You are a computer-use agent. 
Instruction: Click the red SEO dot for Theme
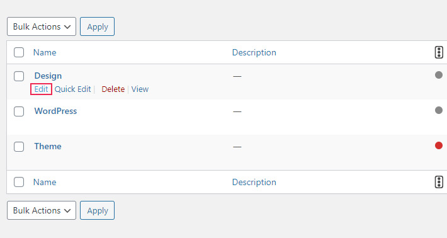(x=439, y=145)
